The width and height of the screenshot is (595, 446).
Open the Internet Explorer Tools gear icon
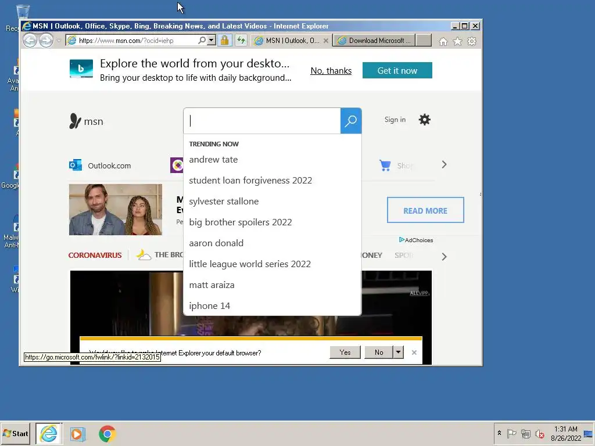[472, 41]
